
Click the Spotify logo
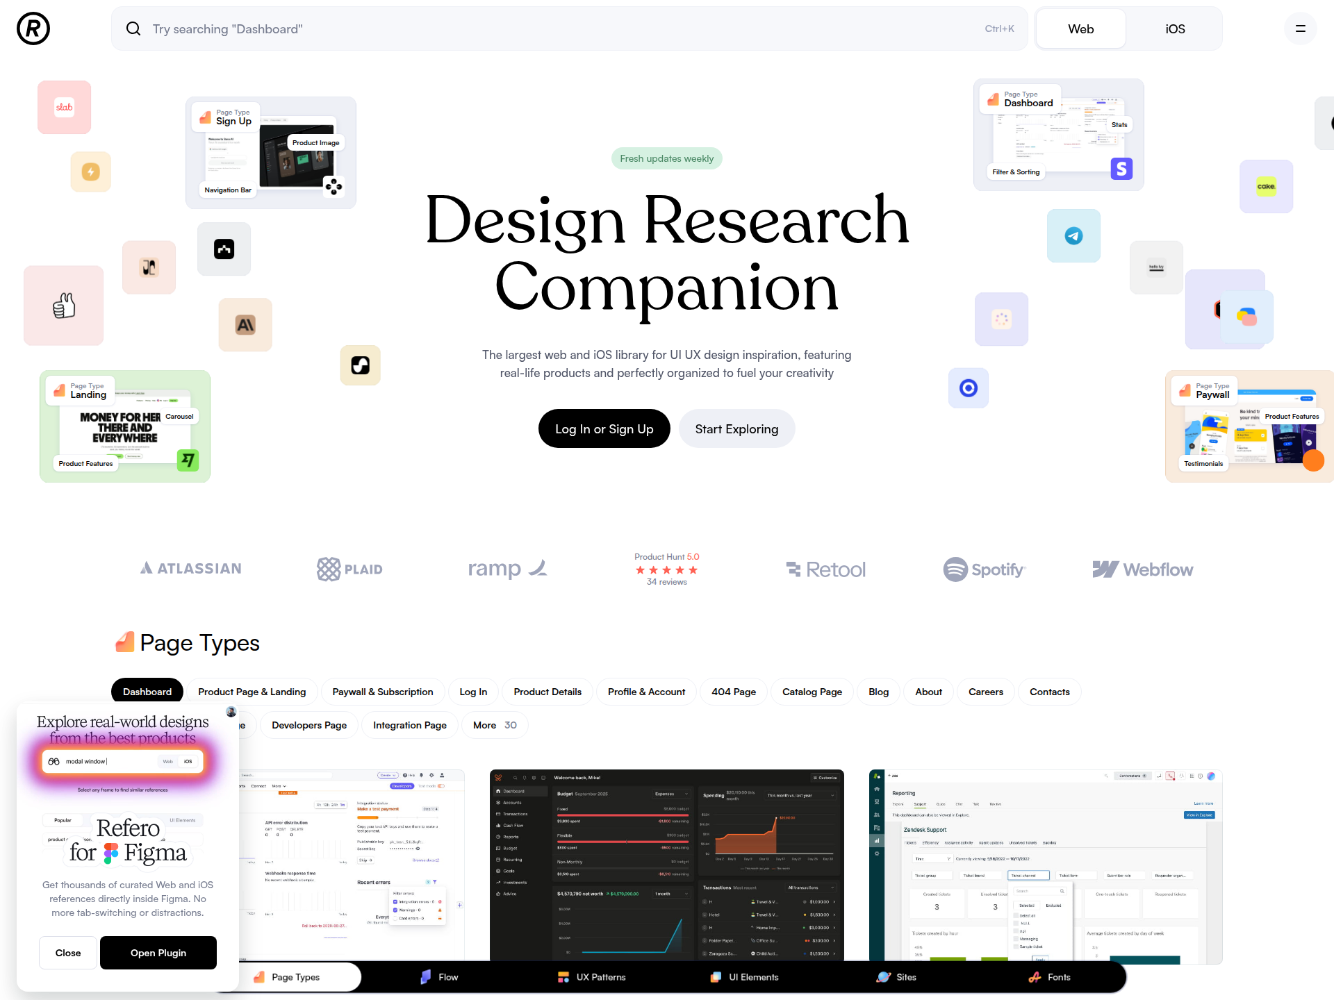coord(984,569)
